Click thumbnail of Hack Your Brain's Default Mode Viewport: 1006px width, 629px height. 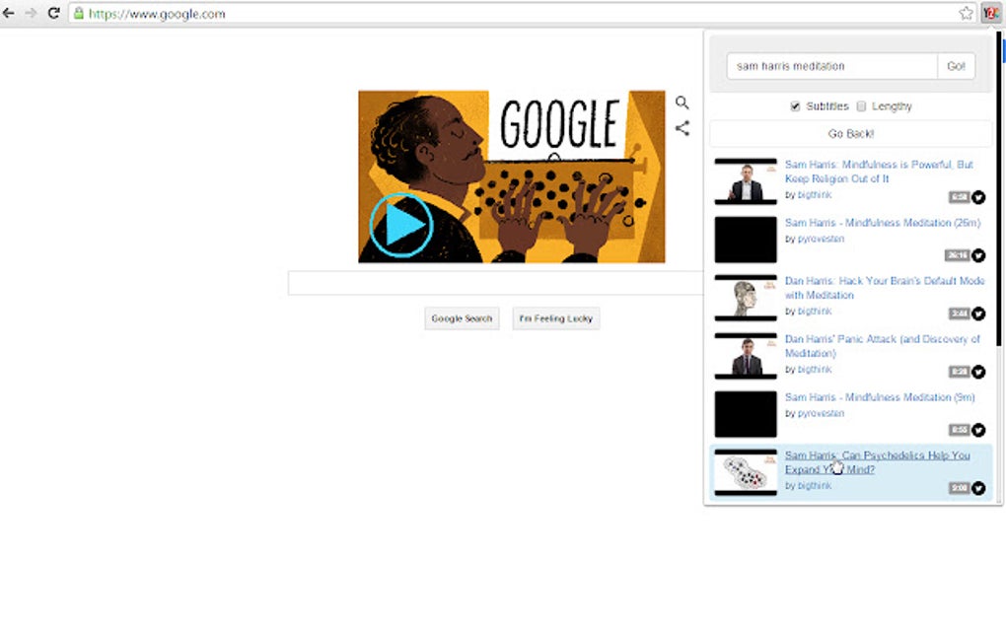pos(746,298)
